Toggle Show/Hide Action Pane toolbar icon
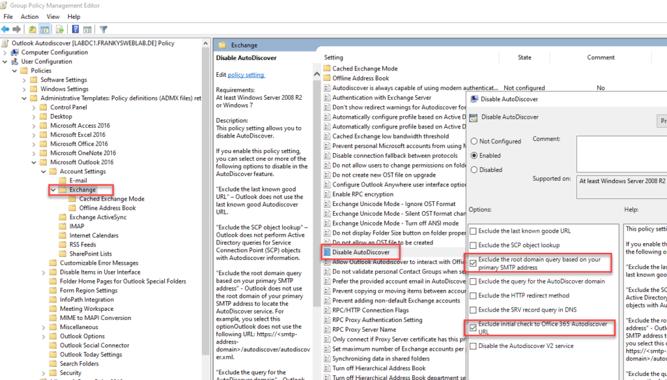This screenshot has width=667, height=380. click(87, 29)
